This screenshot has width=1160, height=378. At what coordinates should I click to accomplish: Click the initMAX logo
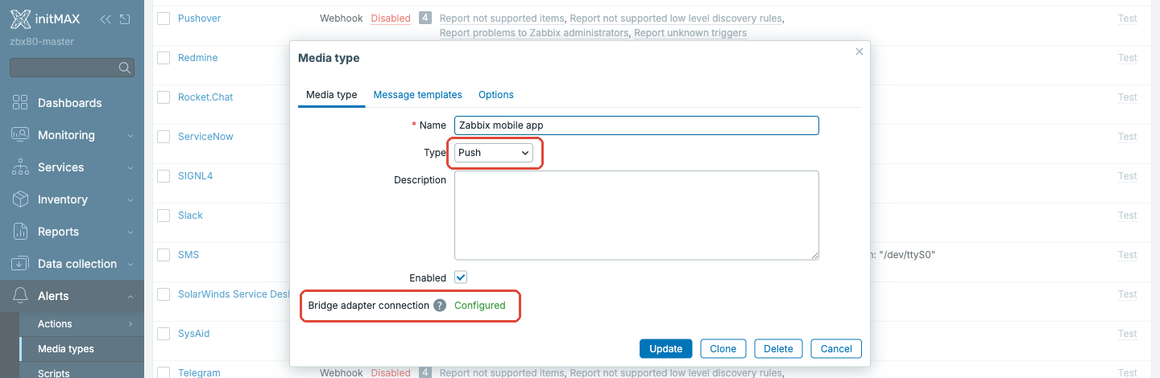(45, 19)
